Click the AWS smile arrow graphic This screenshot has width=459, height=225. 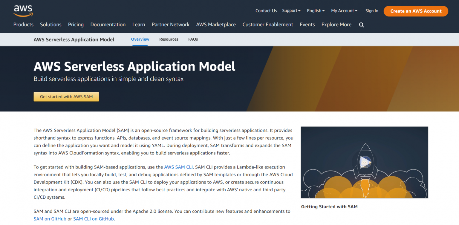tap(23, 14)
